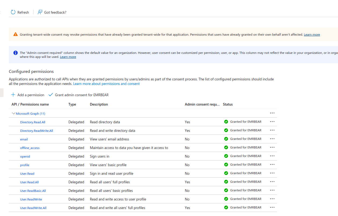The image size is (338, 216).
Task: Open ellipsis menu for the email row
Action: [x=272, y=139]
